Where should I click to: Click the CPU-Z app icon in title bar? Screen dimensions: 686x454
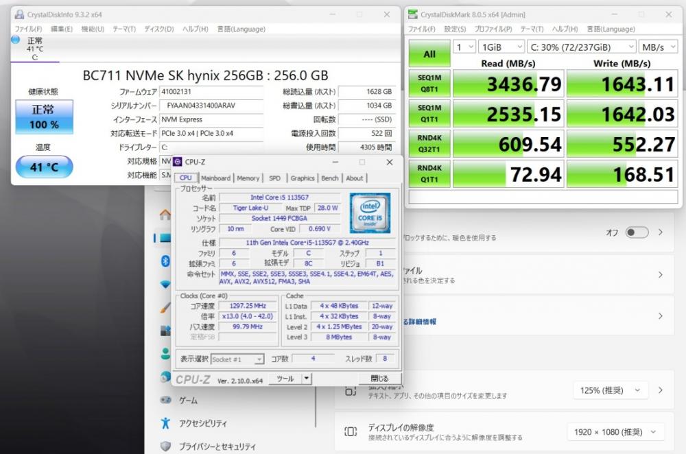click(x=178, y=162)
